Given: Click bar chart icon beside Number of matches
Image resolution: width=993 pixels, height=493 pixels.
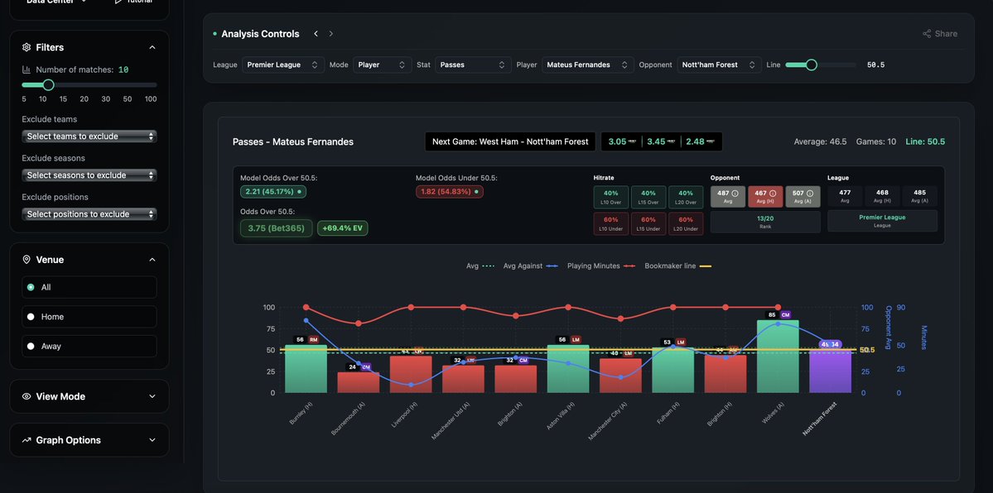Looking at the screenshot, I should click(x=27, y=69).
